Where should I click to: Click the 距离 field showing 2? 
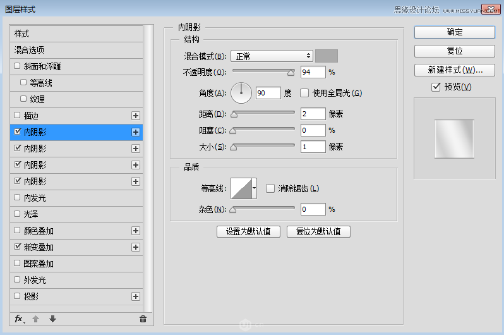click(313, 114)
